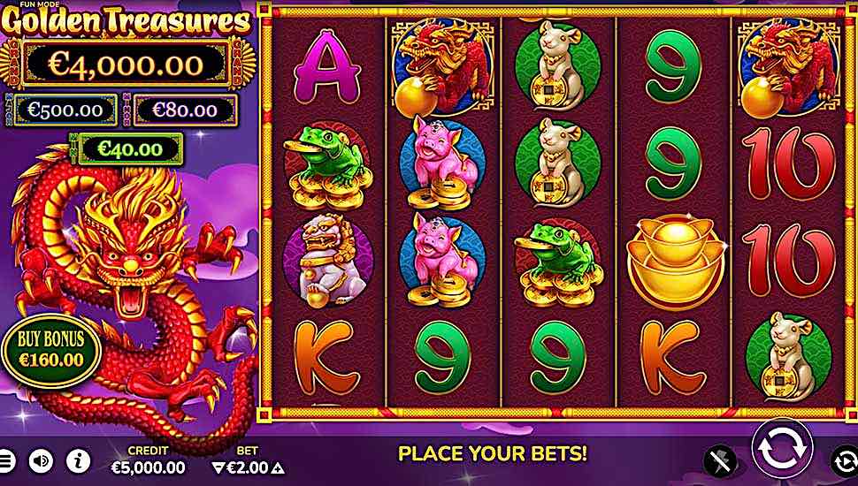Select the Grand €4,000.00 jackpot display
Image resolution: width=858 pixels, height=486 pixels.
click(127, 64)
